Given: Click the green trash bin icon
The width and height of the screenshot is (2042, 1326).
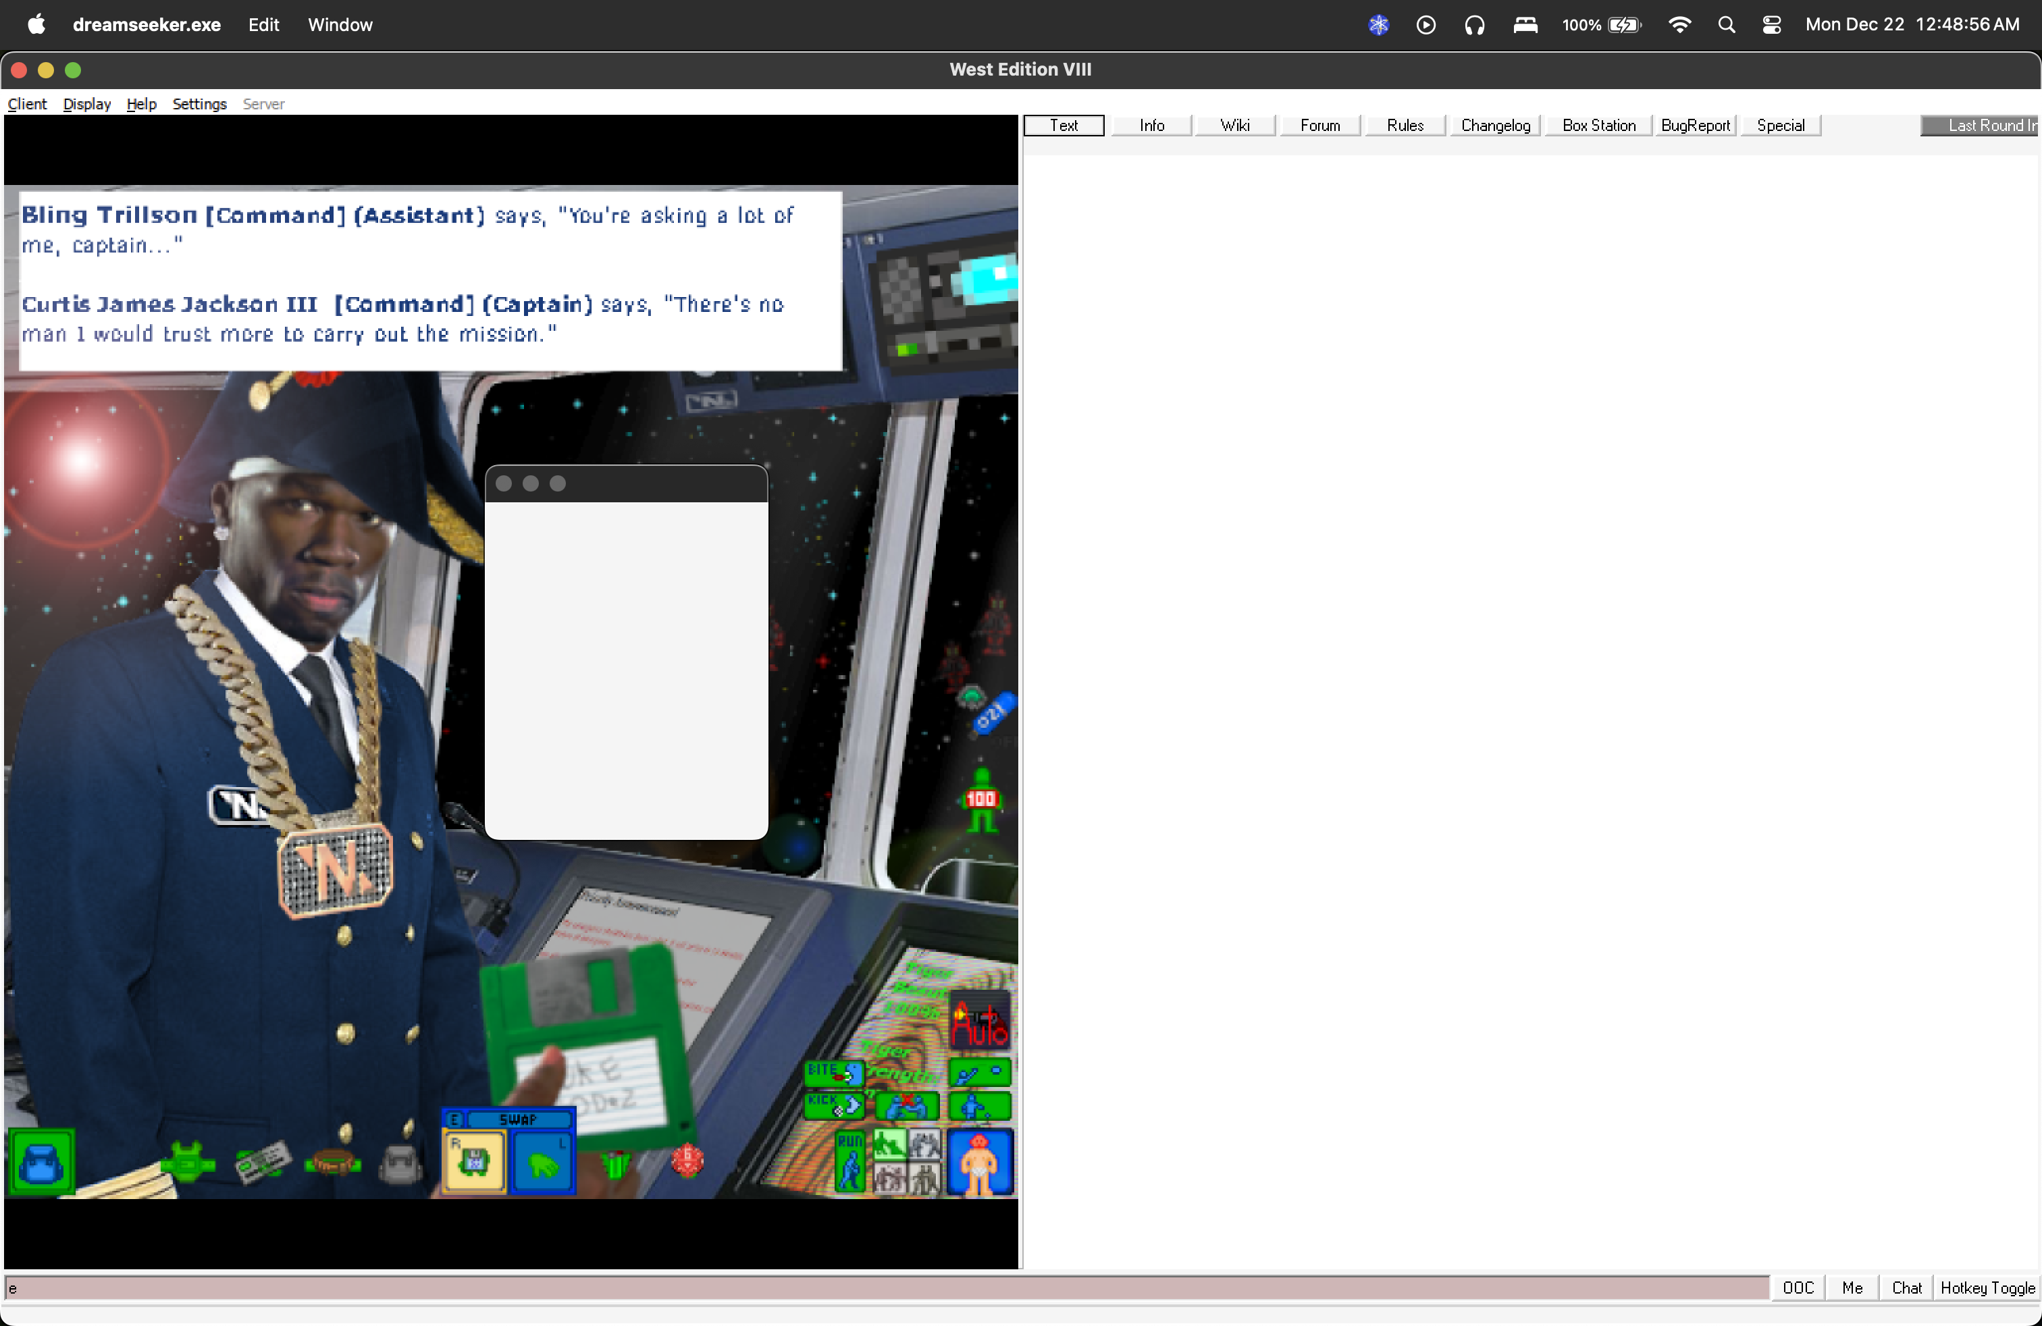Looking at the screenshot, I should tap(615, 1165).
